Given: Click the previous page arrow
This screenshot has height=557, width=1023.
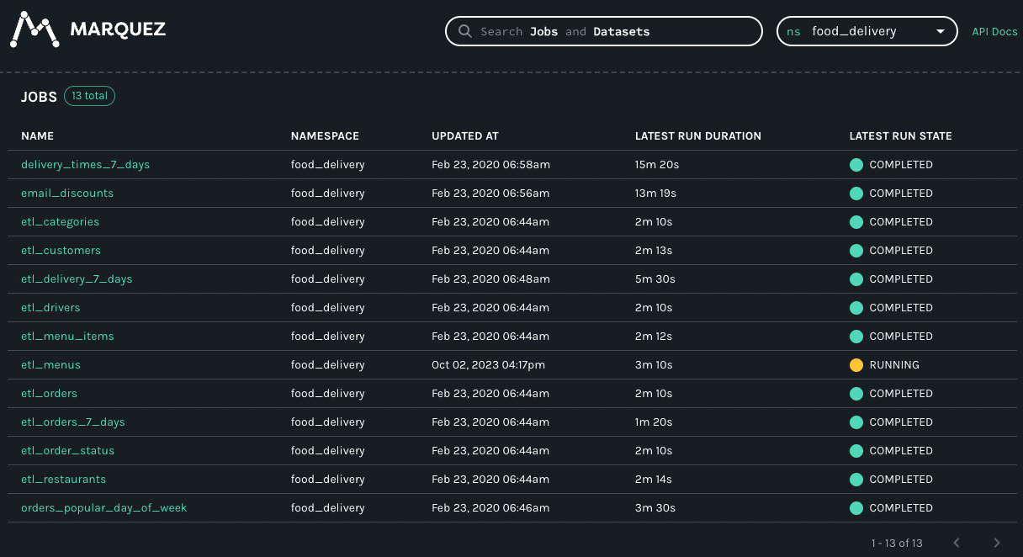Looking at the screenshot, I should coord(957,543).
